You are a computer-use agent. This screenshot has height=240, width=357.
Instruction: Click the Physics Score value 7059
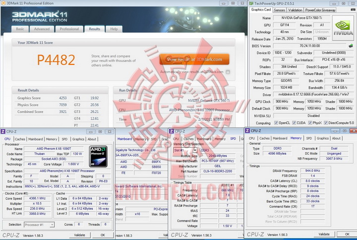pos(63,105)
